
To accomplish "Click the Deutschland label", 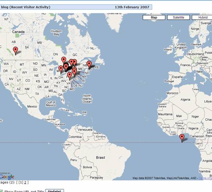I will pos(195,54).
